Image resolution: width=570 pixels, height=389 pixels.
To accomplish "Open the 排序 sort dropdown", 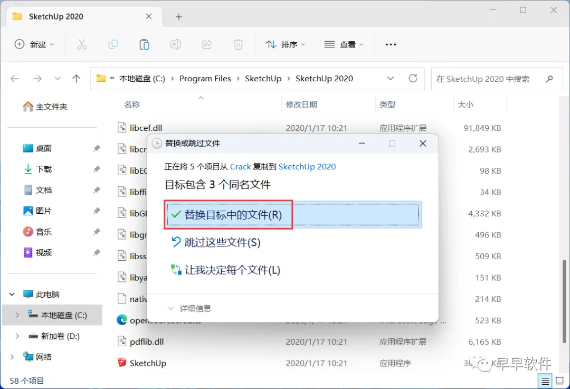I will tap(286, 44).
